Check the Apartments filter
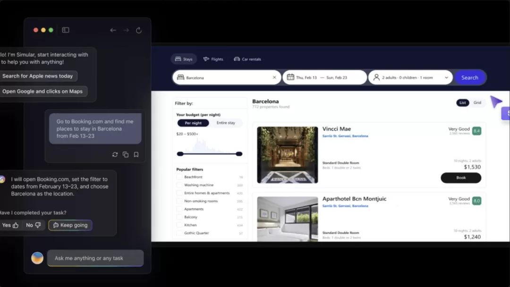The width and height of the screenshot is (510, 287). tap(179, 209)
